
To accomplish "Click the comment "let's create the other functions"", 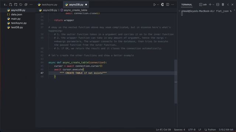I will tap(91, 55).
